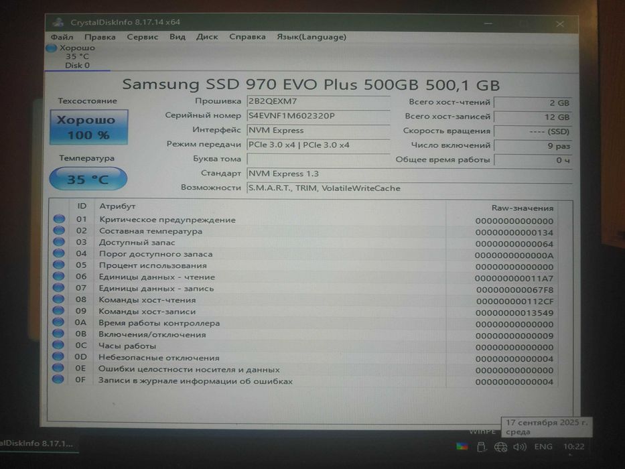Switch input language via ENG indicator
This screenshot has height=469, width=625.
[543, 447]
